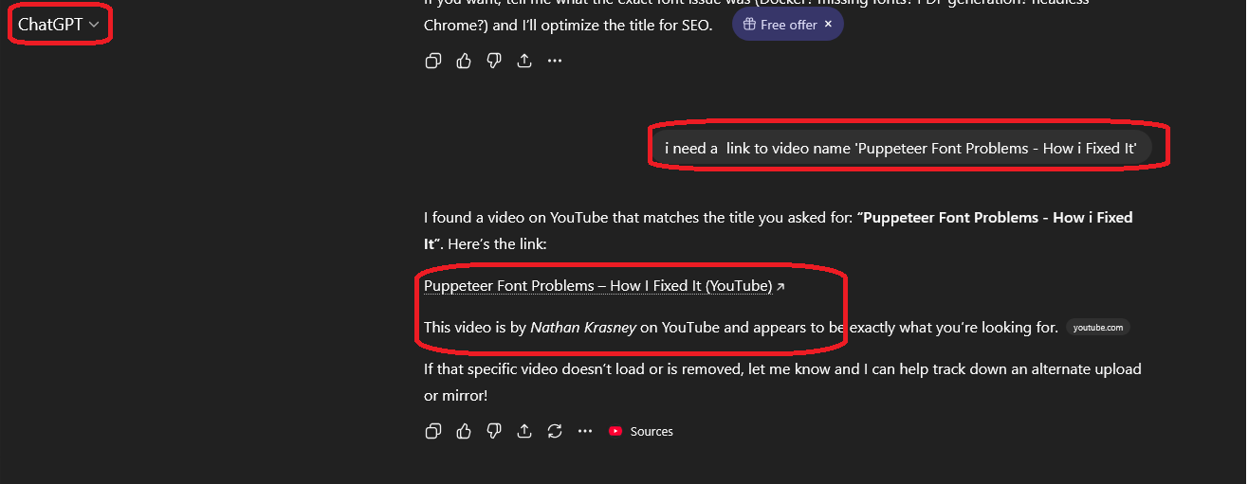The width and height of the screenshot is (1248, 484).
Task: Thumbs down the response about SEO title
Action: (494, 61)
